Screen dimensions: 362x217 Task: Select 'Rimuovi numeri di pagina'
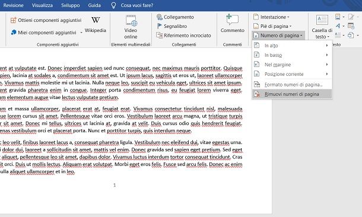click(x=292, y=94)
